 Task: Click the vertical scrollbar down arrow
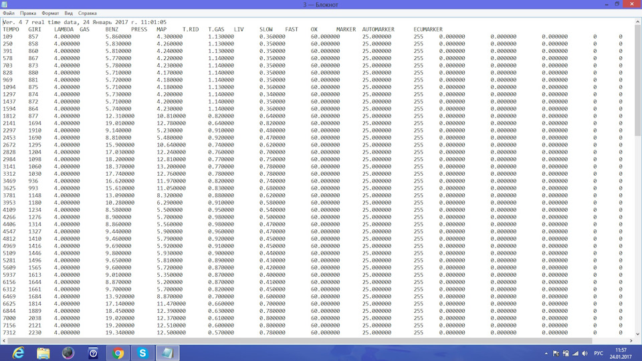pos(638,334)
